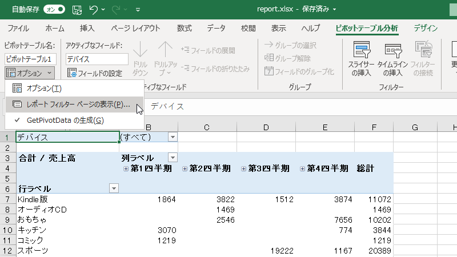
Task: Open the 列ラベル filter dropdown
Action: 173,158
